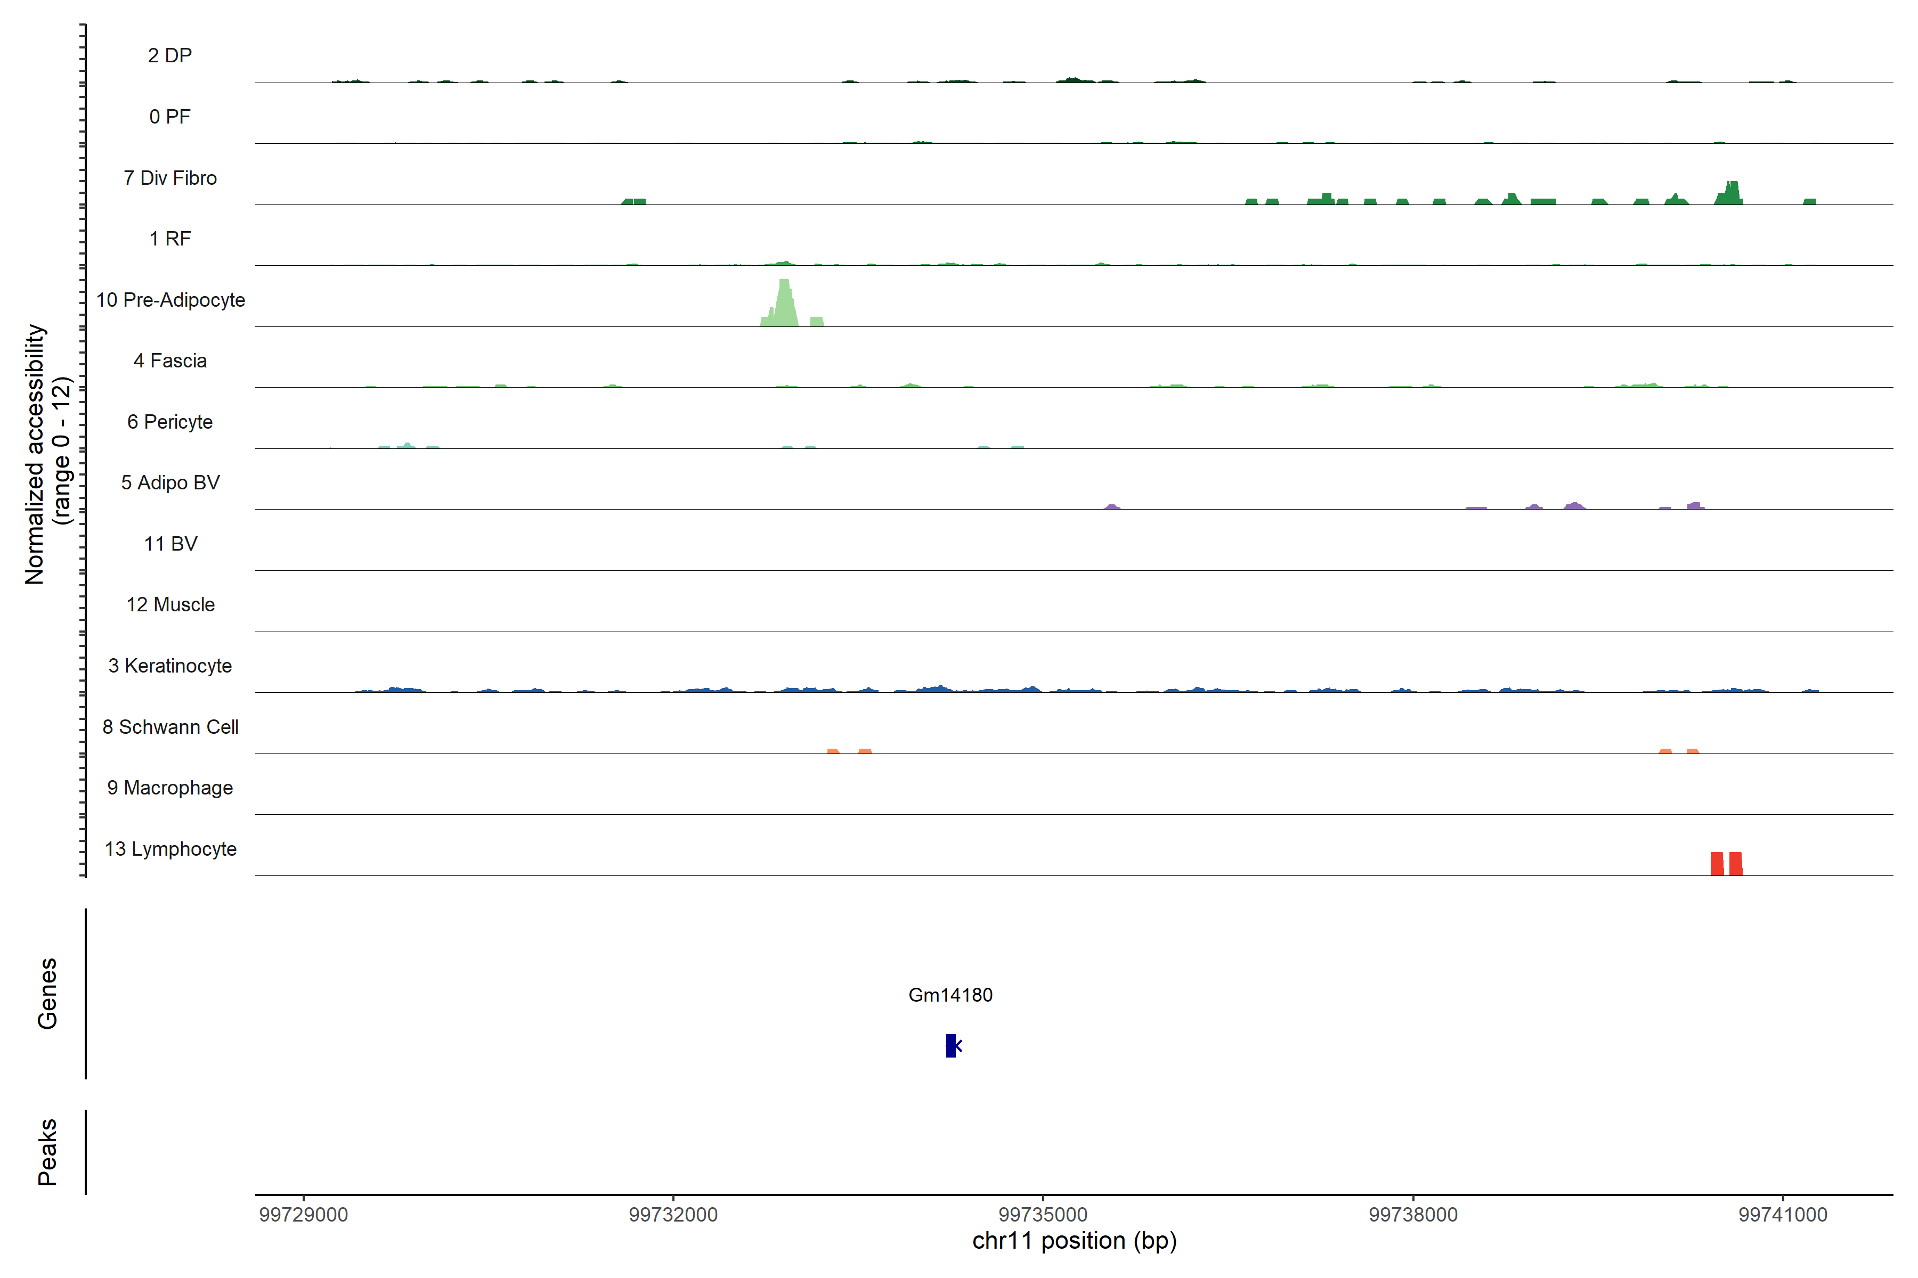Click the Peaks panel label
1918x1278 pixels.
click(47, 1152)
